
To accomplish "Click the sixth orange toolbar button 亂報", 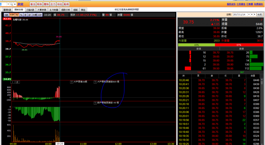I will tap(66, 4).
